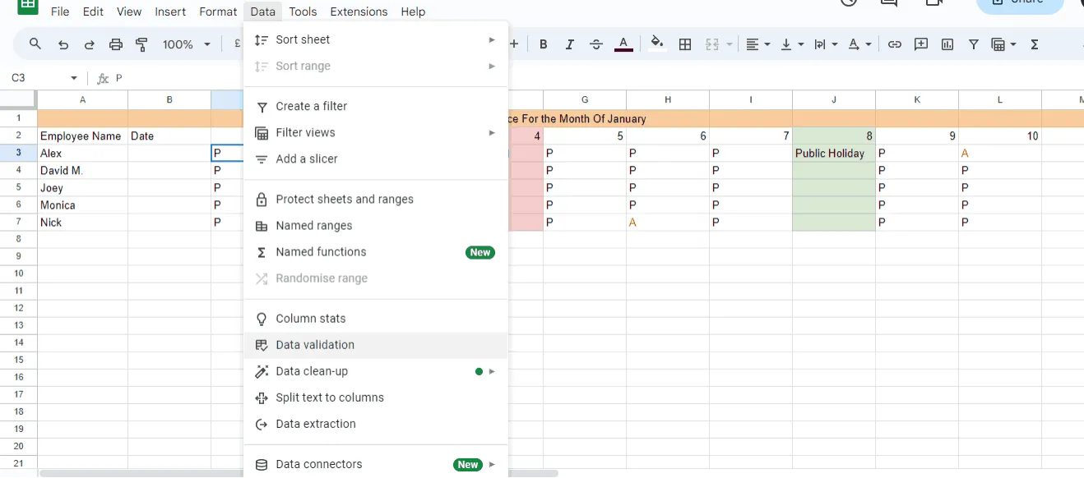Open text wrapping options
Viewport: 1084px width, 478px height.
[825, 44]
